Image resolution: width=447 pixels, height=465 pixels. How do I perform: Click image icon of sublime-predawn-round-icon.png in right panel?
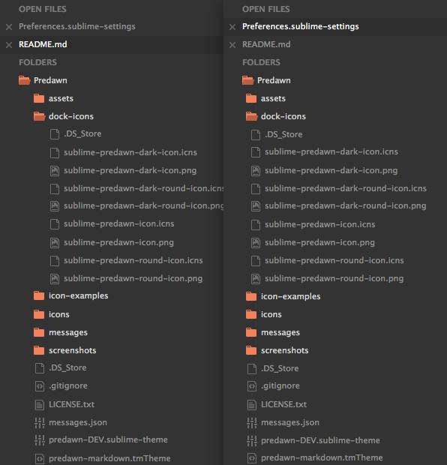pyautogui.click(x=256, y=279)
